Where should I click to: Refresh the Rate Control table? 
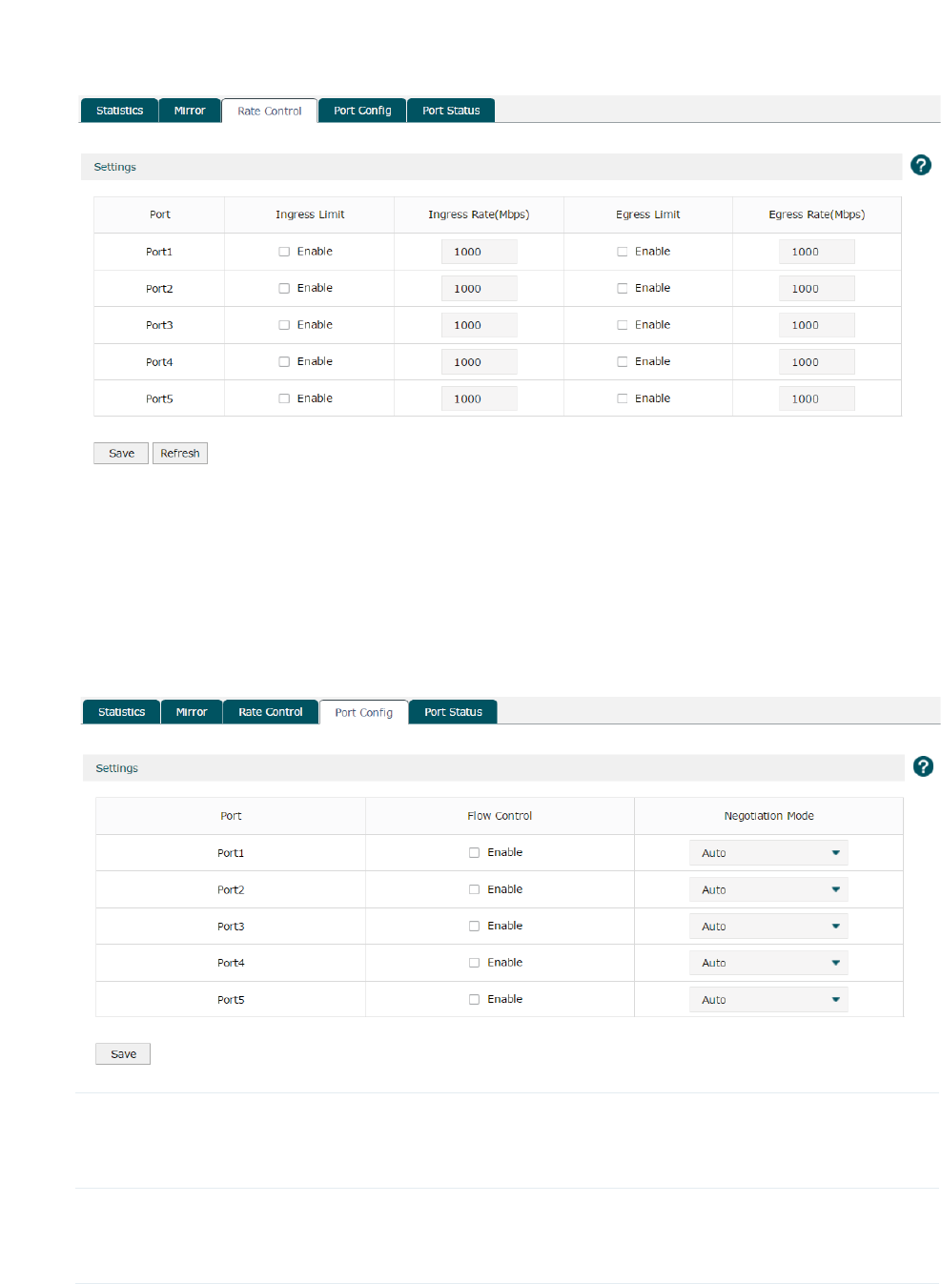(180, 454)
